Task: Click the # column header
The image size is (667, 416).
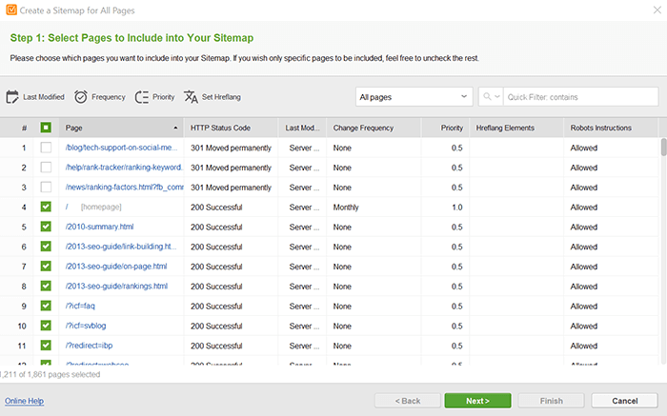Action: [x=24, y=128]
